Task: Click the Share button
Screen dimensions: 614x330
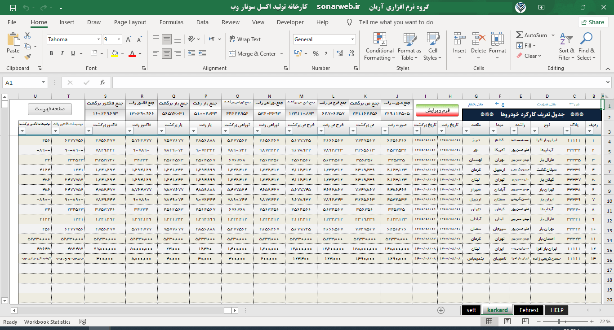Action: 593,22
